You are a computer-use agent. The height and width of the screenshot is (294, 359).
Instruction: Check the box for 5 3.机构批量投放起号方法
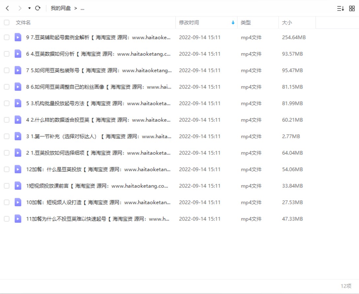[x=7, y=103]
